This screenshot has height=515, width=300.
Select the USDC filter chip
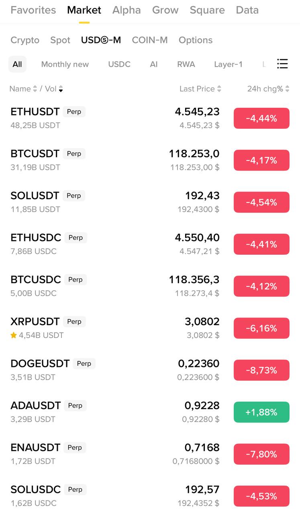pos(119,64)
